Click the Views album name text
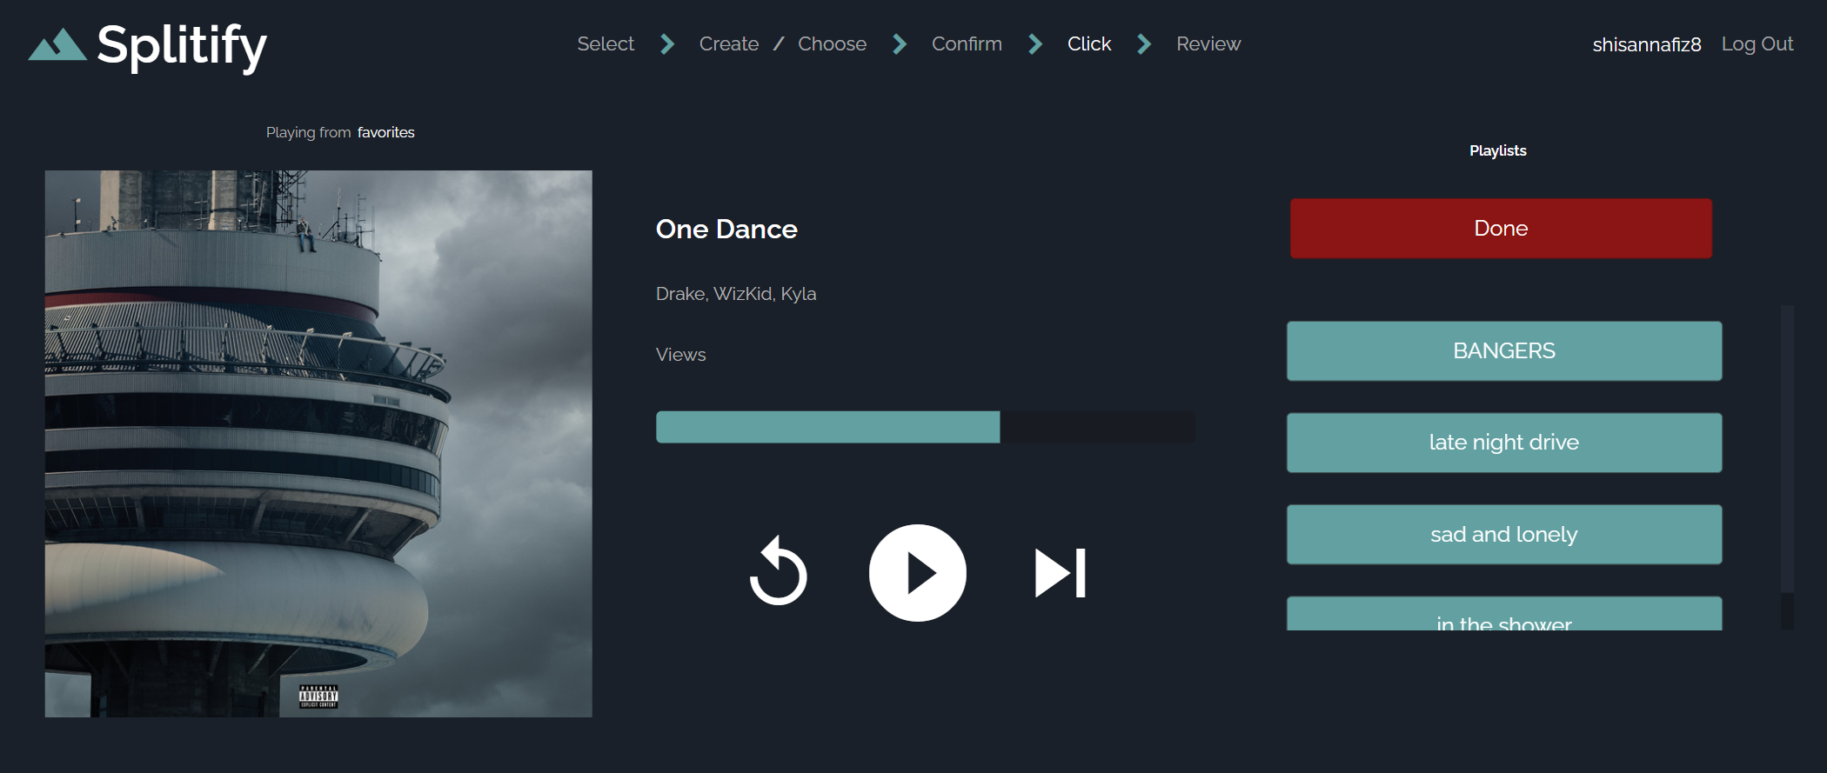This screenshot has width=1827, height=773. (680, 355)
